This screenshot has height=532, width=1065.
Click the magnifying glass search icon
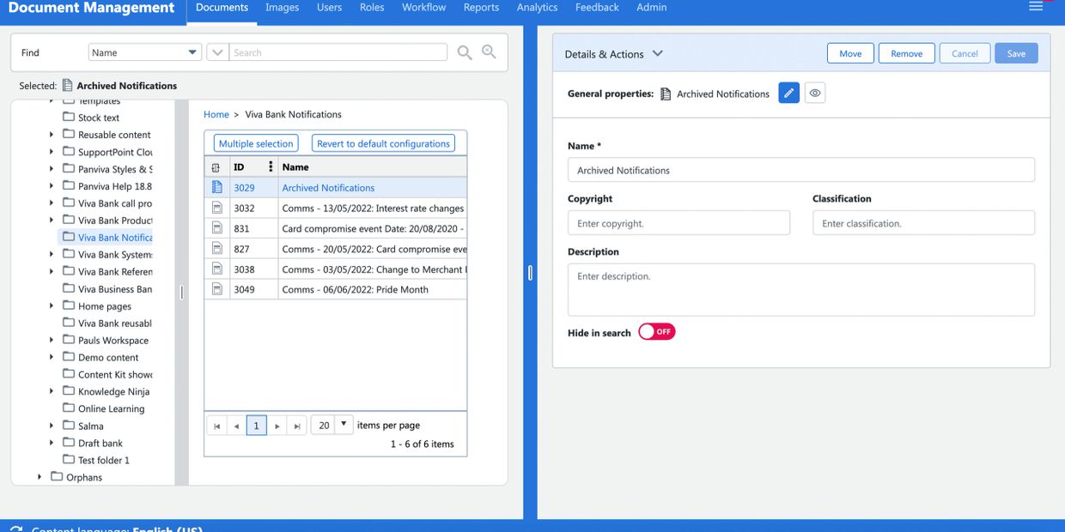[465, 52]
